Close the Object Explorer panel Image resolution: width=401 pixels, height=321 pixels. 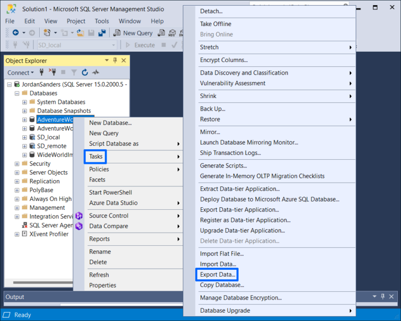click(124, 61)
